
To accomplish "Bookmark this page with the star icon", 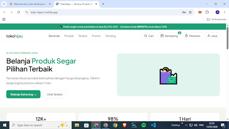I will point(190,12).
